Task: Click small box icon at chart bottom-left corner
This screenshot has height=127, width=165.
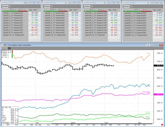Action: coord(2,125)
